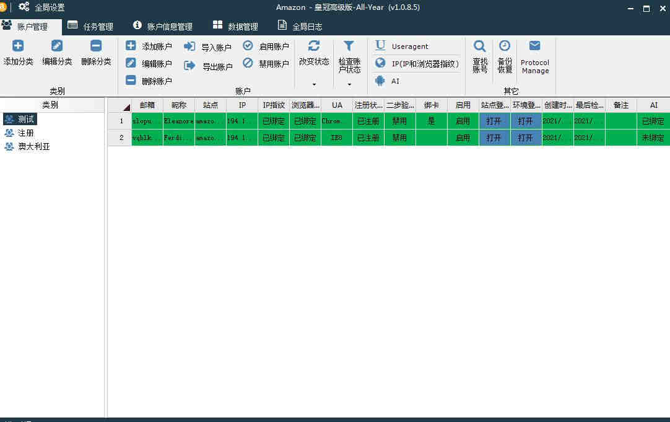Open the 全局设置 menu label
670x422 pixels.
(50, 7)
